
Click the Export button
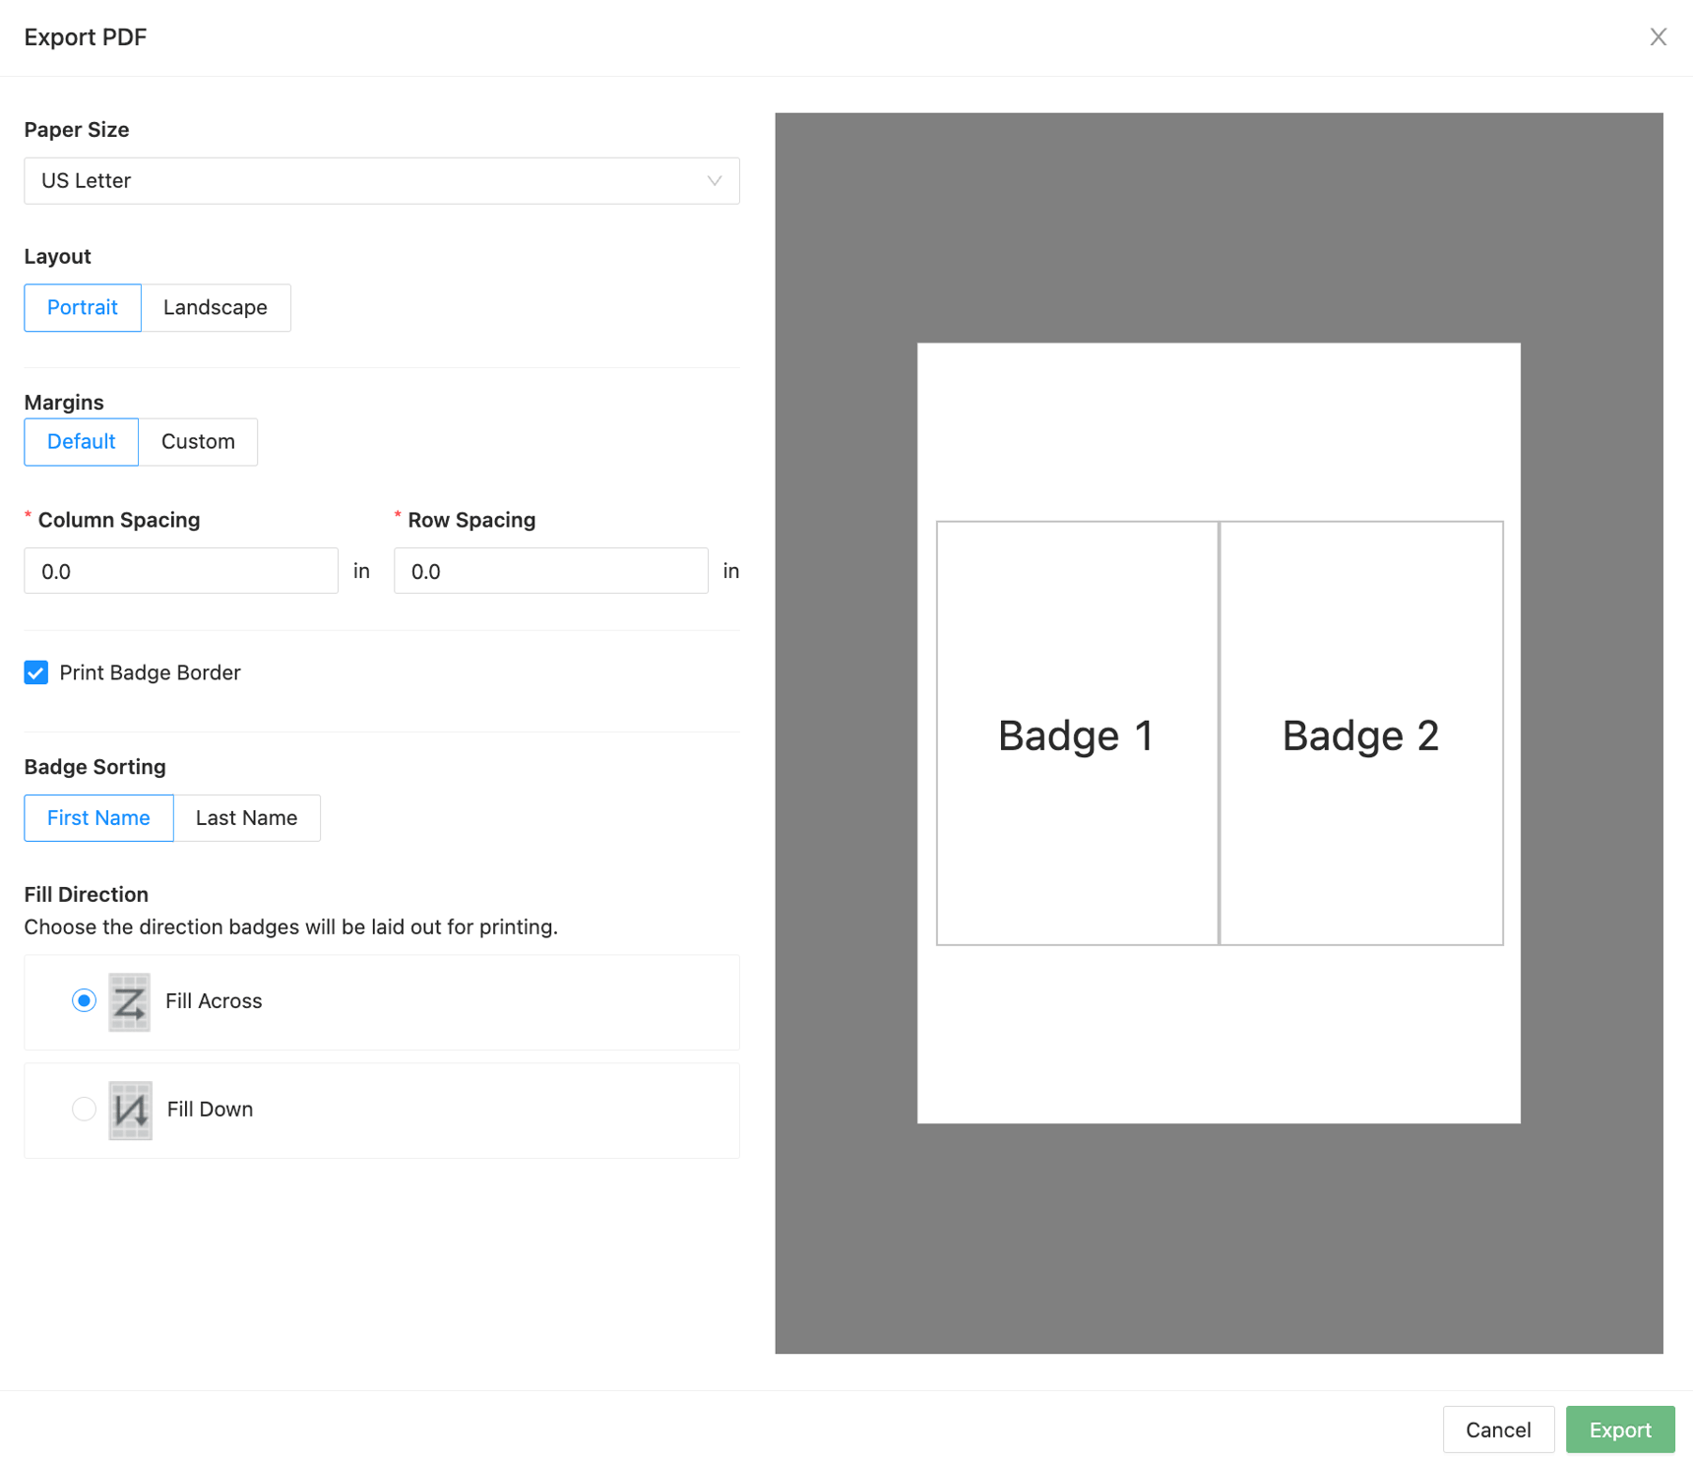1619,1430
